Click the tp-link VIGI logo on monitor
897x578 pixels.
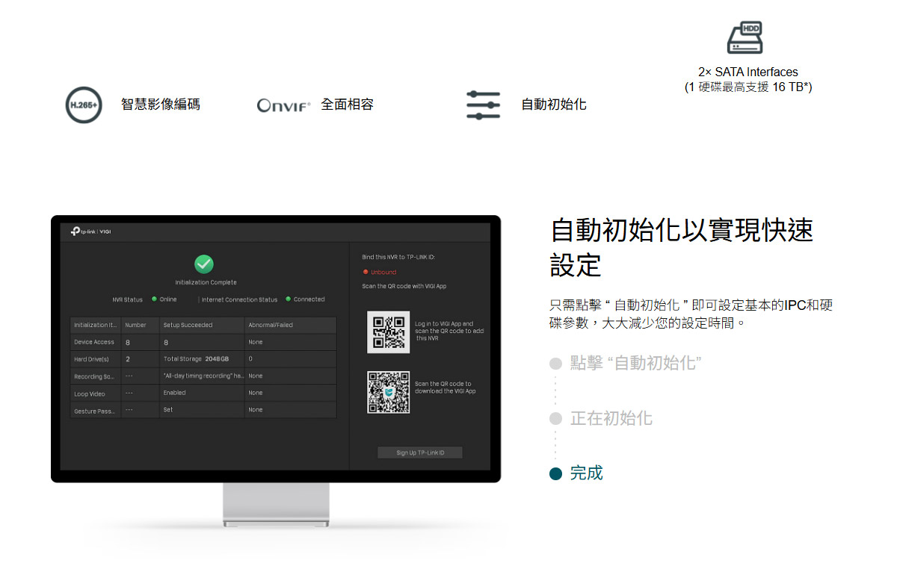(x=91, y=231)
